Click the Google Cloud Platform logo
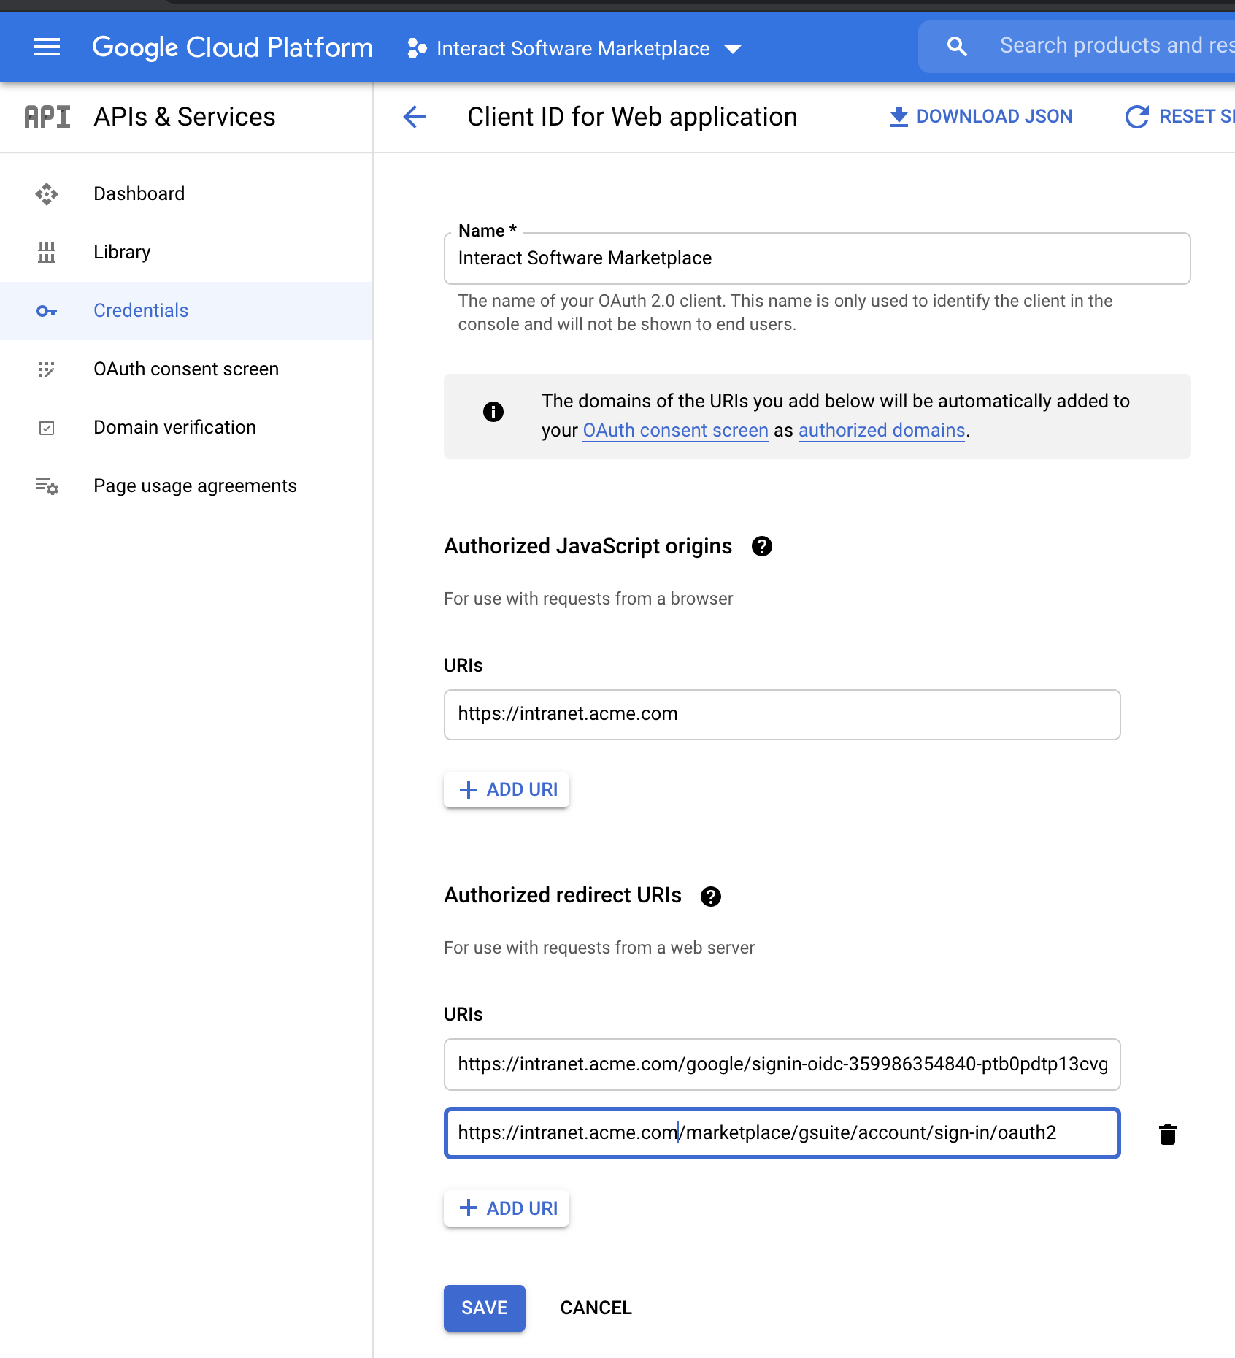Screen dimensions: 1235x1358 tap(232, 47)
